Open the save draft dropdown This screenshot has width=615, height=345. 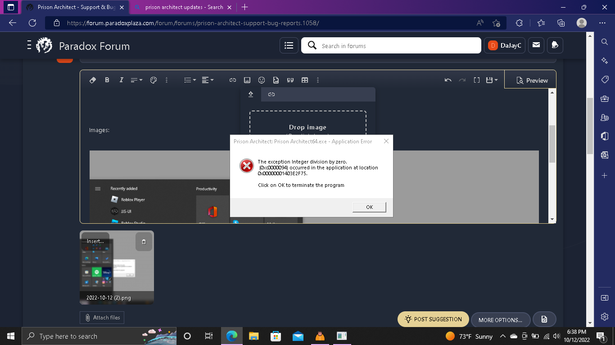pos(492,80)
